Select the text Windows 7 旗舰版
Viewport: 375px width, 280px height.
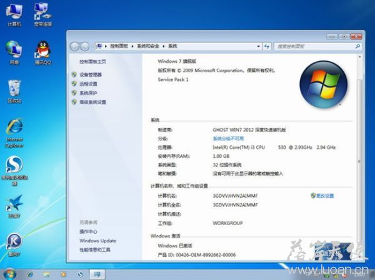coord(177,61)
